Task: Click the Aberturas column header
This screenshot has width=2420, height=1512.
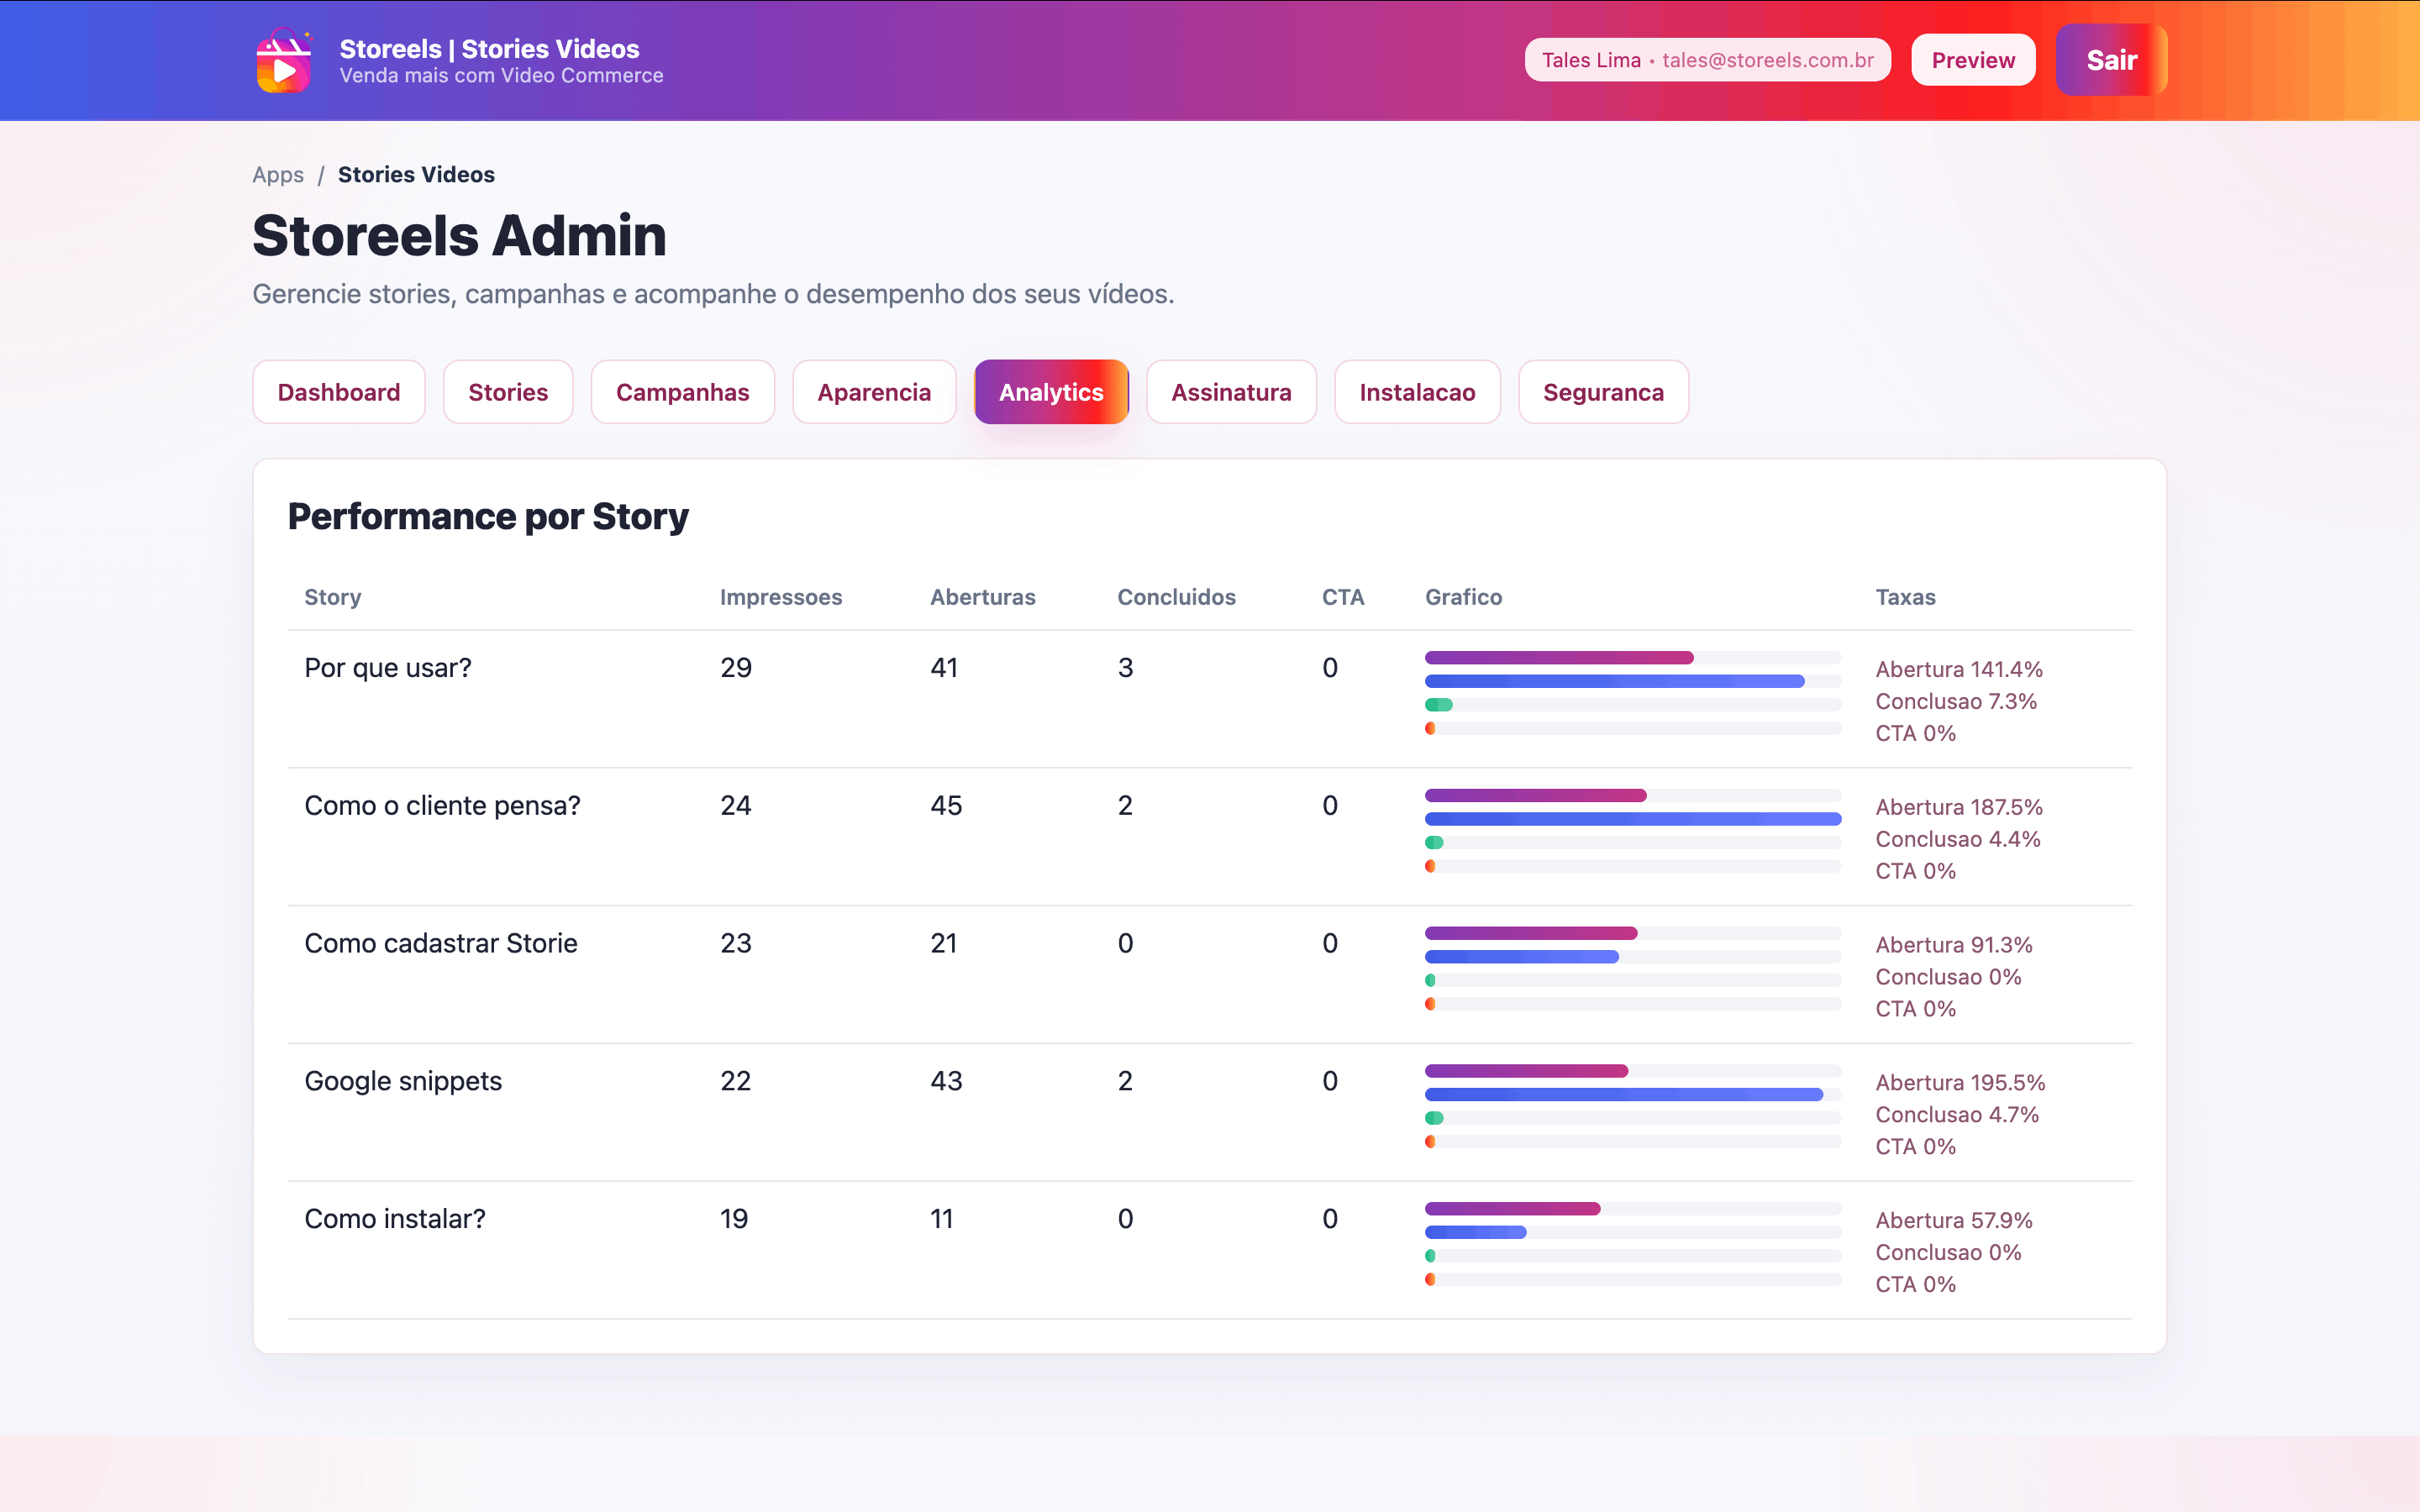Action: pos(982,597)
